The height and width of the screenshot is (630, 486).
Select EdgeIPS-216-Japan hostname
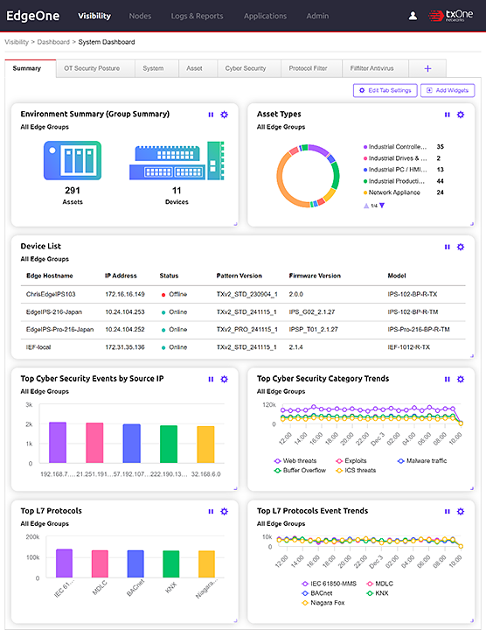click(54, 312)
